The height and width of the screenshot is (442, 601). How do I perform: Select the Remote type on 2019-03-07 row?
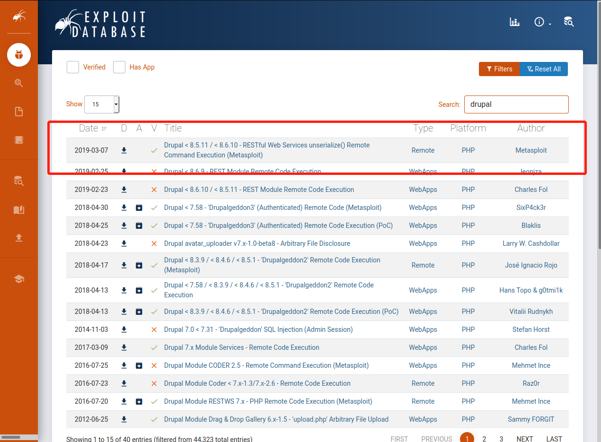pyautogui.click(x=423, y=150)
